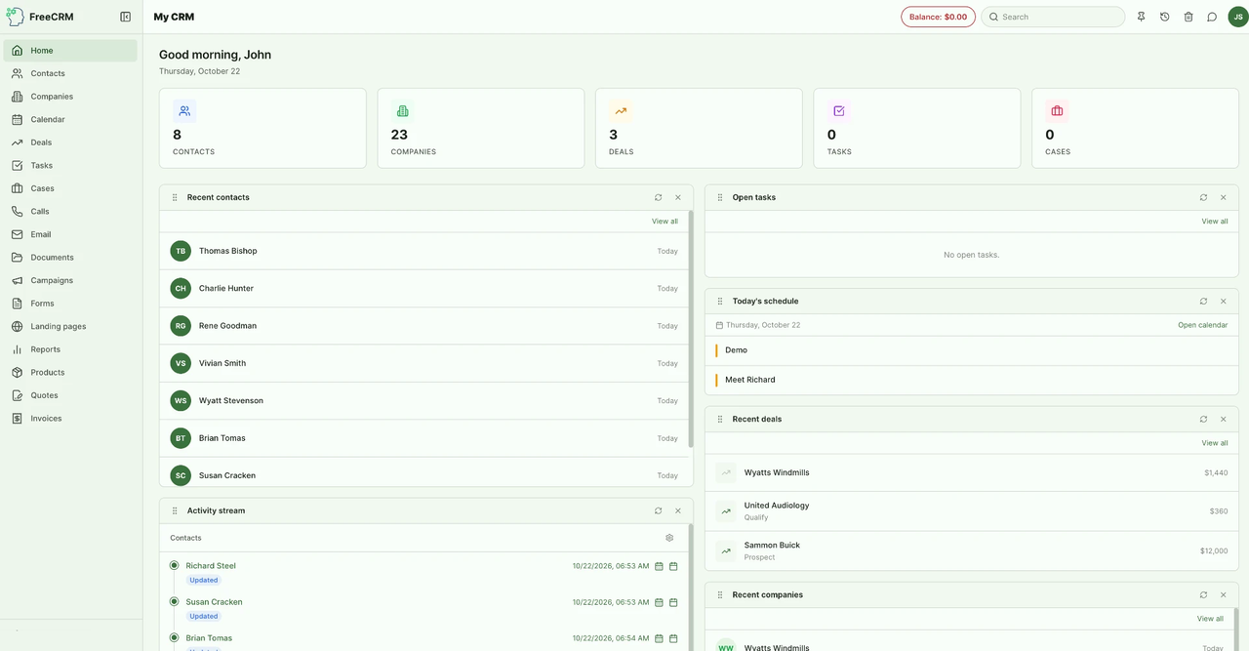Screen dimensions: 1249x651
Task: Click Open calendar link
Action: [x=1202, y=325]
